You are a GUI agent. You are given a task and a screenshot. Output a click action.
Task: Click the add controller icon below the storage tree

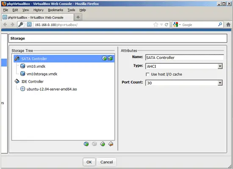coord(103,144)
